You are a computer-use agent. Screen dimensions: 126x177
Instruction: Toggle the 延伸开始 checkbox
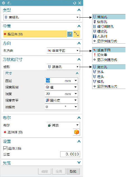[x=5, y=148]
